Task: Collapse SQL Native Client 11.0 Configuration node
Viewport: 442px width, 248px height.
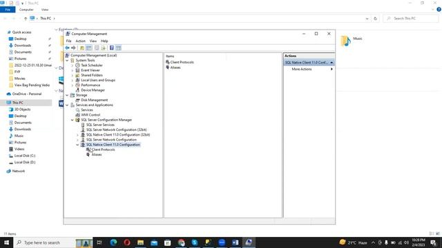Action: click(78, 145)
